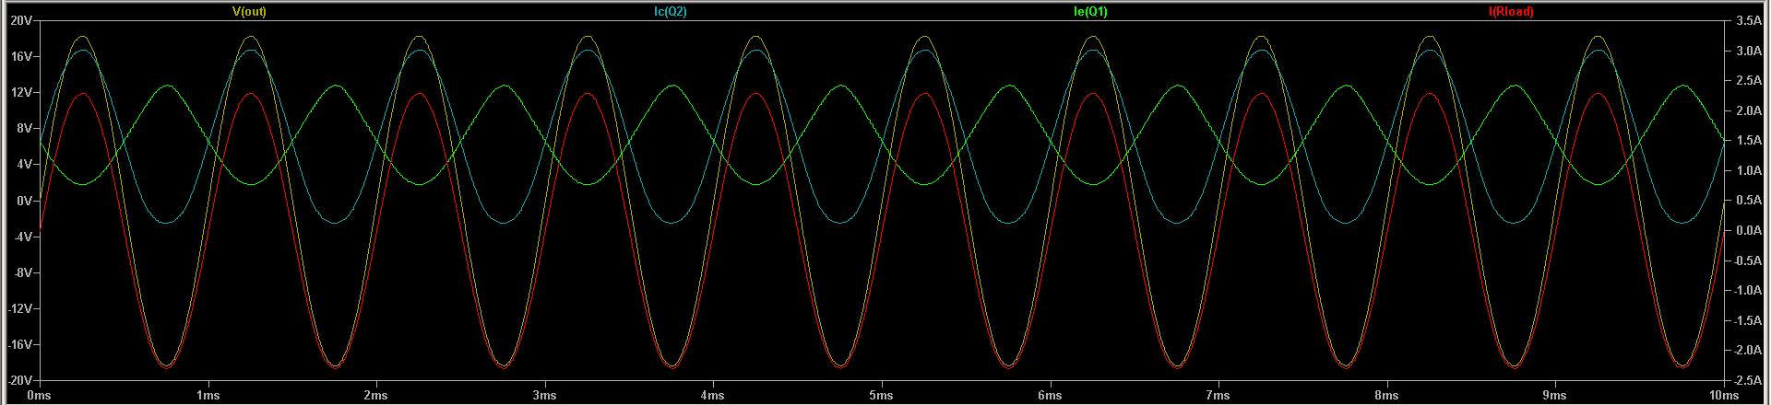Click the 2.5A right axis label
The width and height of the screenshot is (1771, 405).
click(x=1748, y=80)
